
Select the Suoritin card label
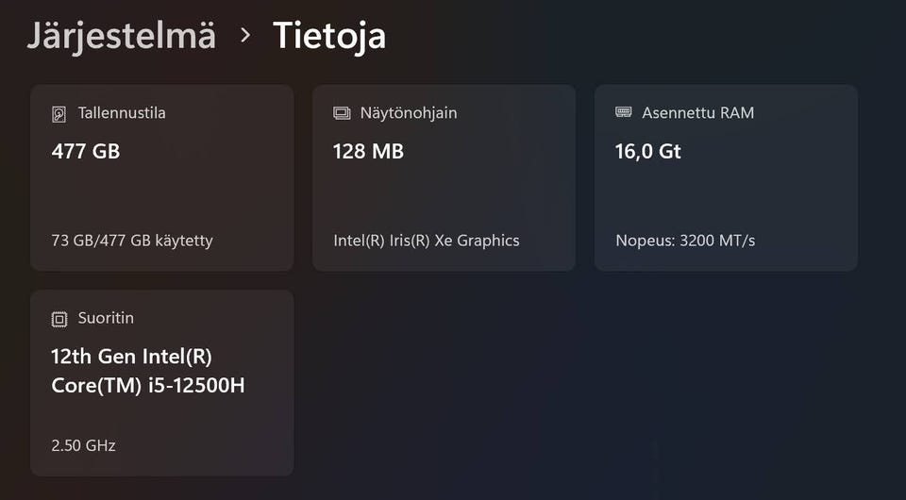tap(106, 318)
